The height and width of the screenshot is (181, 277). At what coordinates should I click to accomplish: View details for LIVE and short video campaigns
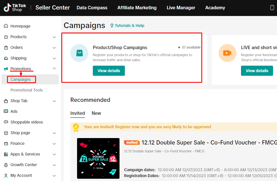pos(257,71)
